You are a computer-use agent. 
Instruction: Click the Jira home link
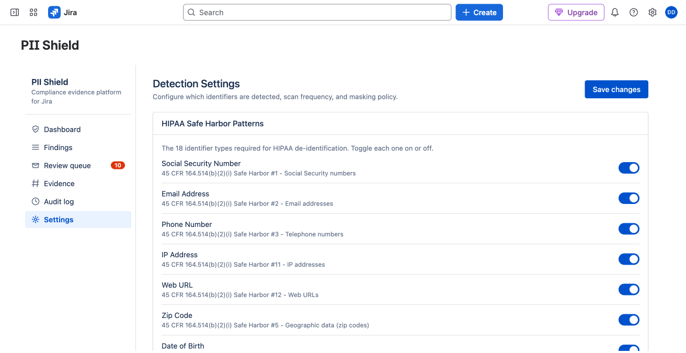click(63, 13)
